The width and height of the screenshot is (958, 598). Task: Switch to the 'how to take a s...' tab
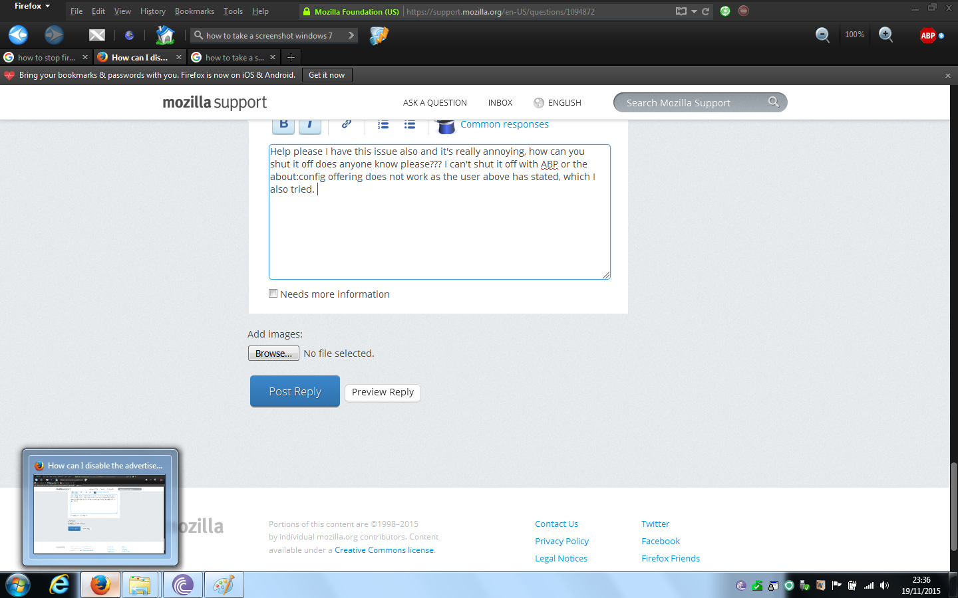point(234,57)
